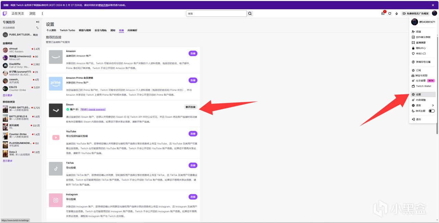Connect the TikTok account
439x223 pixels.
tap(193, 165)
